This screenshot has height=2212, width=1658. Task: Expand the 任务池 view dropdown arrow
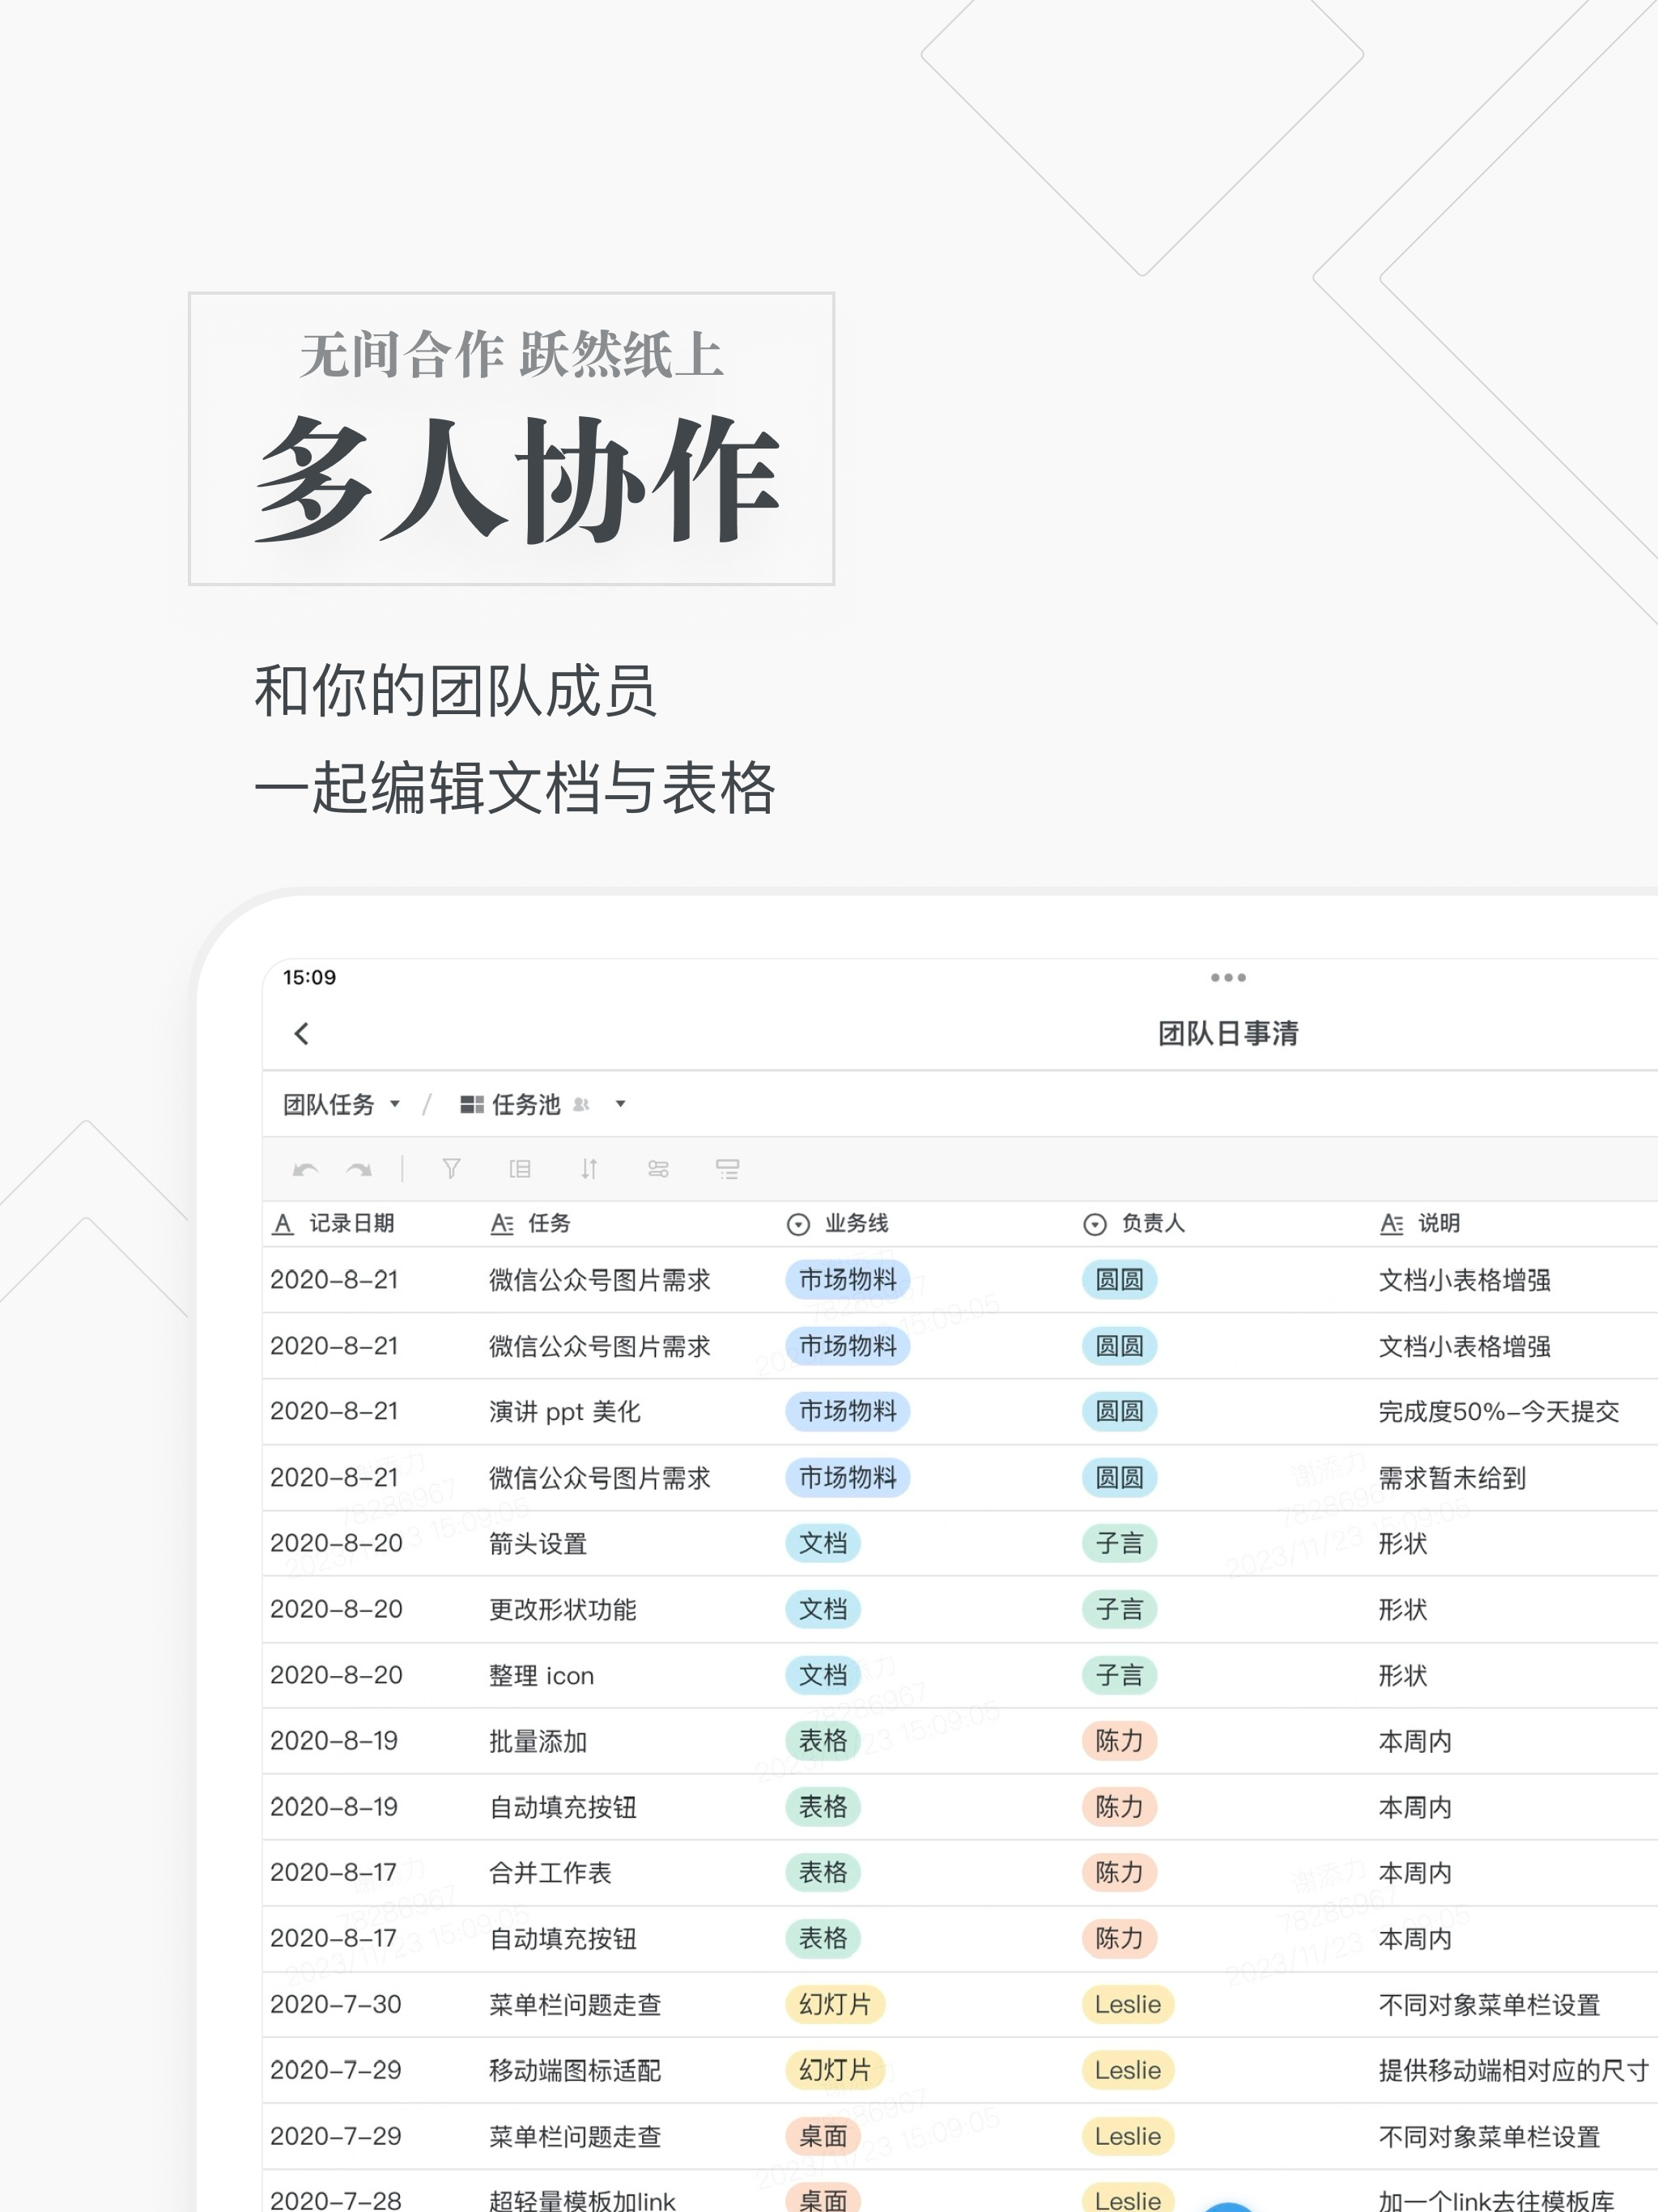click(x=620, y=1104)
